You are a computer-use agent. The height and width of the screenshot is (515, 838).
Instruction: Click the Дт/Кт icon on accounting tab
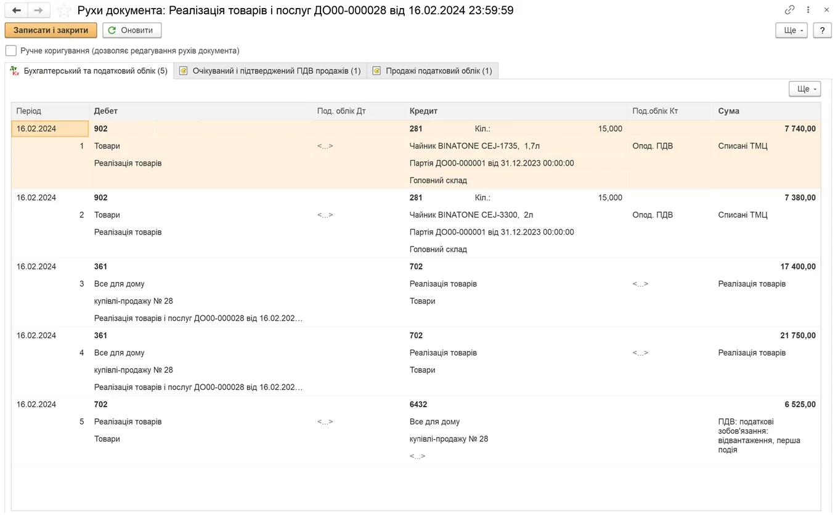click(x=15, y=71)
